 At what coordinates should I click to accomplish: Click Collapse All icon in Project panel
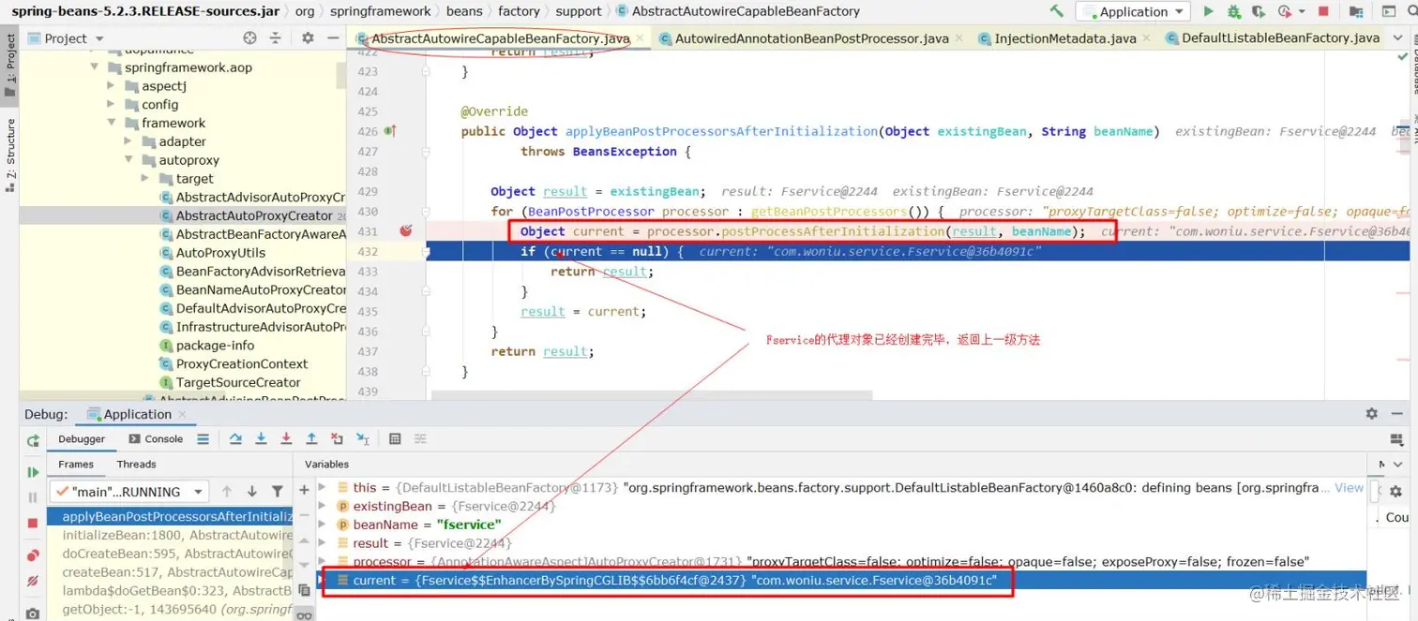pyautogui.click(x=275, y=38)
